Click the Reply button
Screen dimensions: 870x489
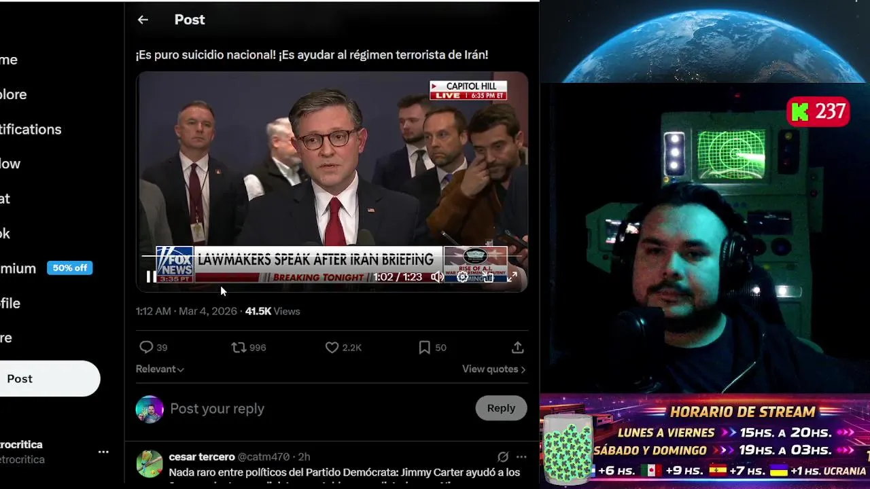point(501,408)
